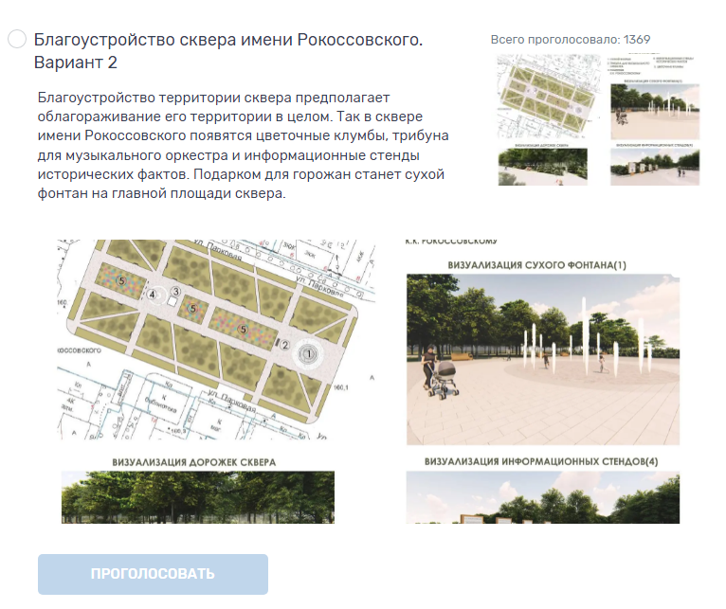Select circled marker 4 on the plan
This screenshot has height=609, width=726.
click(153, 295)
